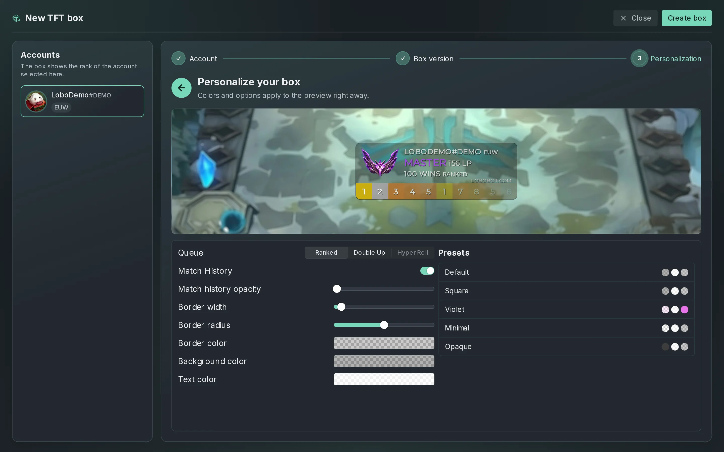Image resolution: width=724 pixels, height=452 pixels.
Task: Select the LoboDemo#DEMO account card
Action: tap(82, 101)
